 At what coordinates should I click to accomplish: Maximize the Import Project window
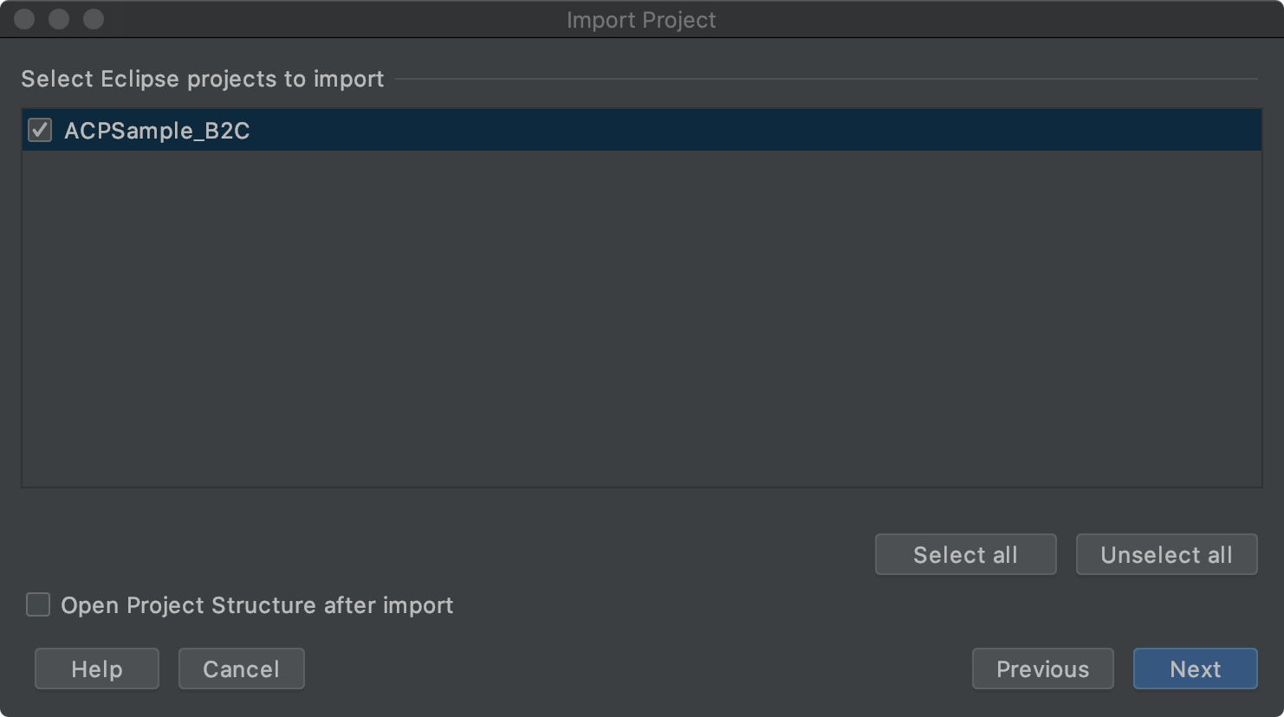[x=94, y=19]
